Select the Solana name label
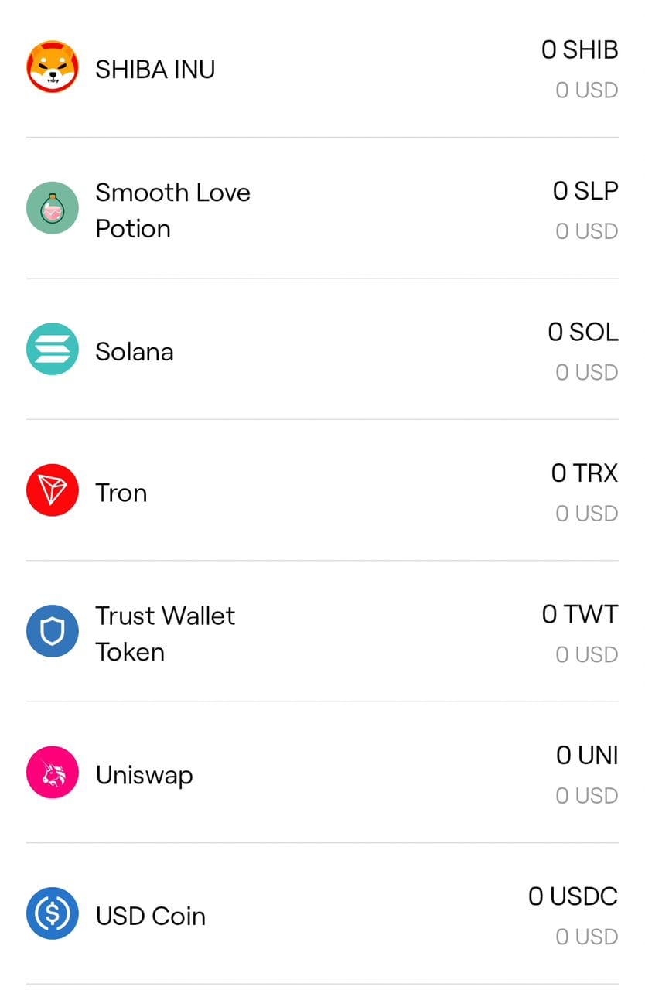The width and height of the screenshot is (645, 990). pos(135,352)
